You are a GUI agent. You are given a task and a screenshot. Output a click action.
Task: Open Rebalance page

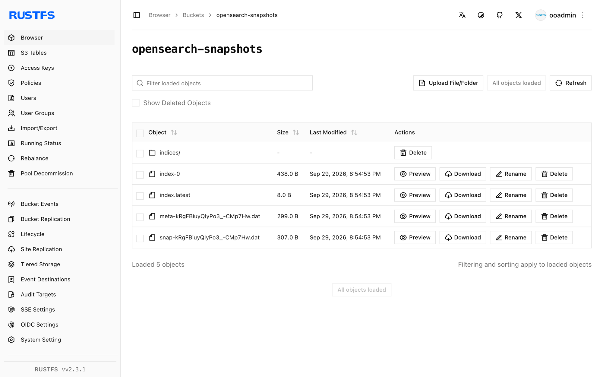[59, 158]
